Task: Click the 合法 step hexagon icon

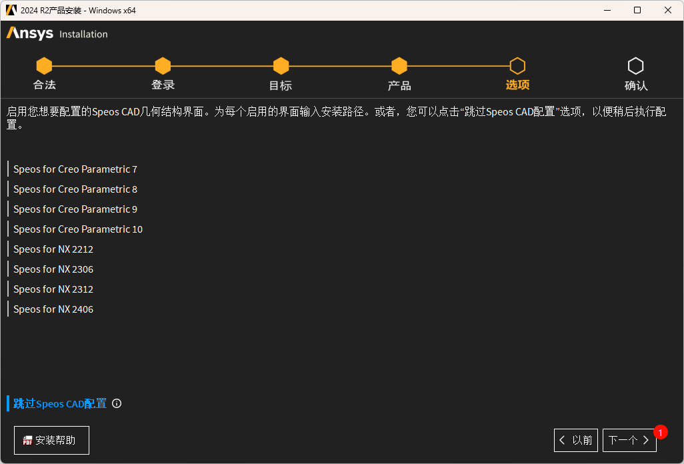Action: 44,66
